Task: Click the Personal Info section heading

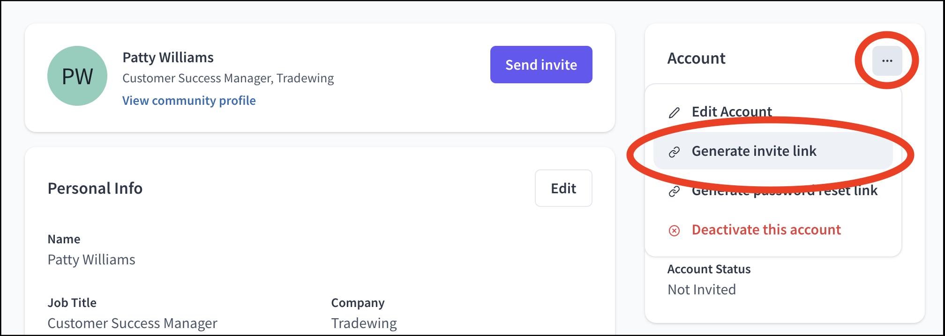Action: 95,188
